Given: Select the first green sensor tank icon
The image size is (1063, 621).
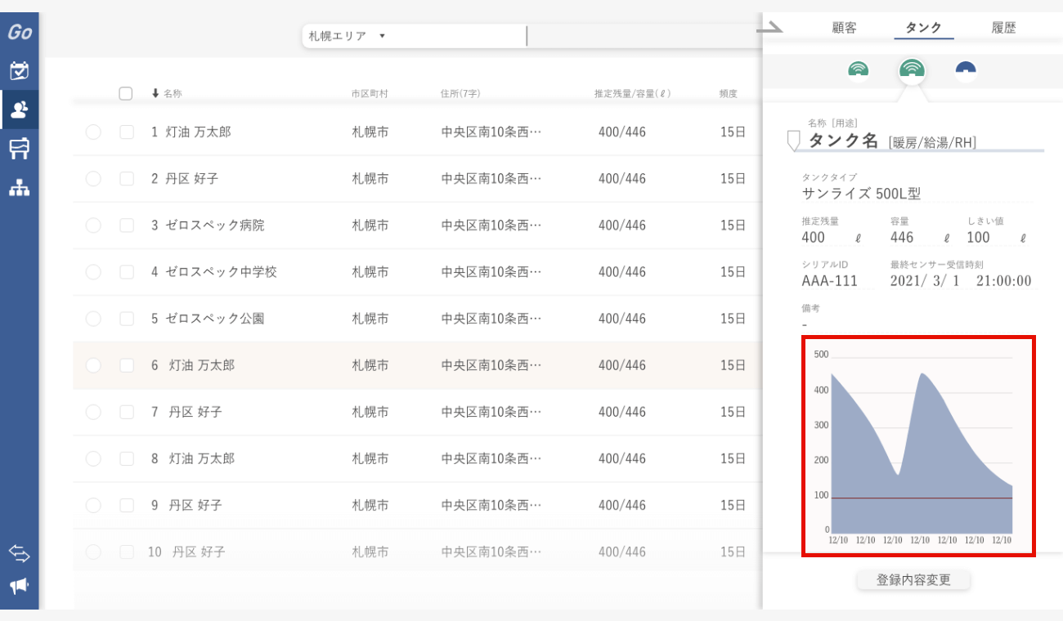Looking at the screenshot, I should click(x=859, y=69).
